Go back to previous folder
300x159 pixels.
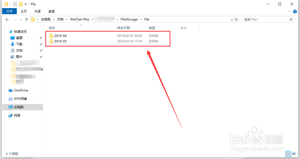tap(7, 19)
